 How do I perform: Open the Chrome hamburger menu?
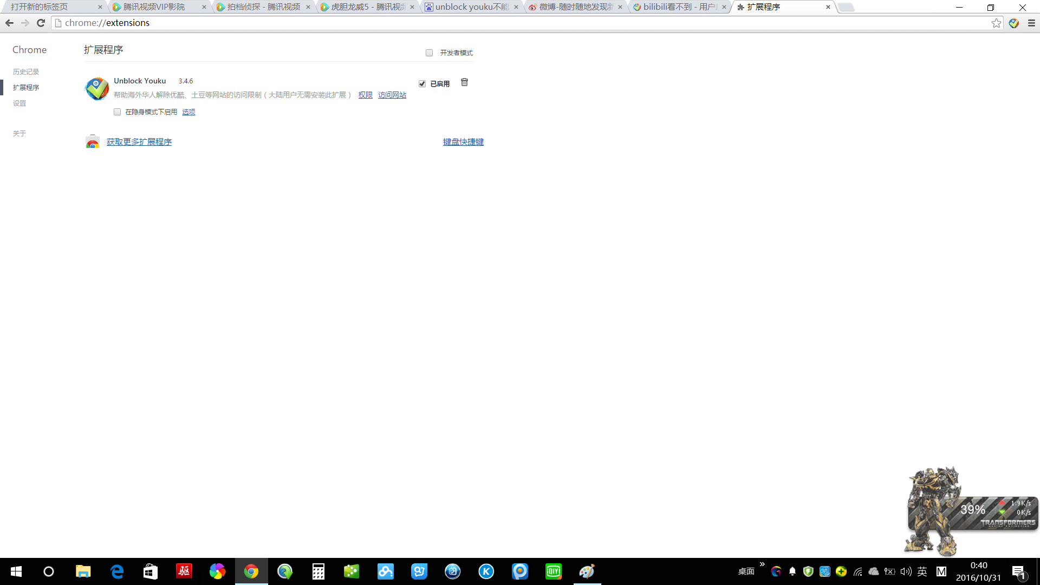[1031, 23]
